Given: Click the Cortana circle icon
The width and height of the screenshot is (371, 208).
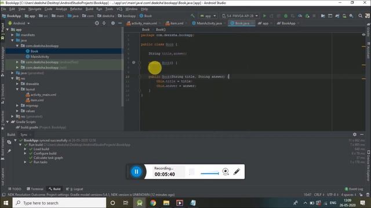Looking at the screenshot, I should [x=112, y=203].
